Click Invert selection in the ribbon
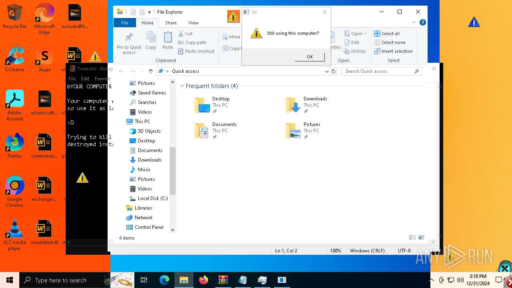 (x=393, y=51)
